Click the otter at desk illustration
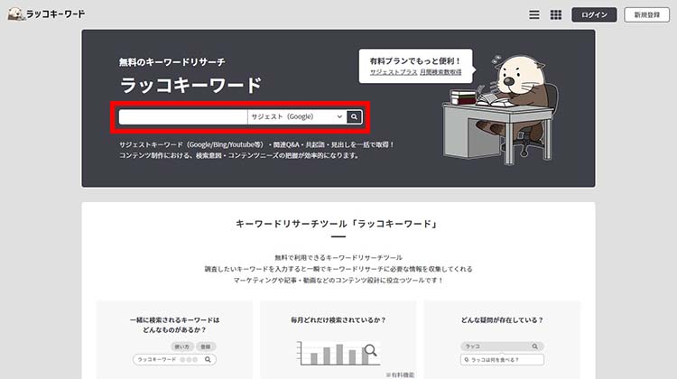677x379 pixels. [500, 109]
